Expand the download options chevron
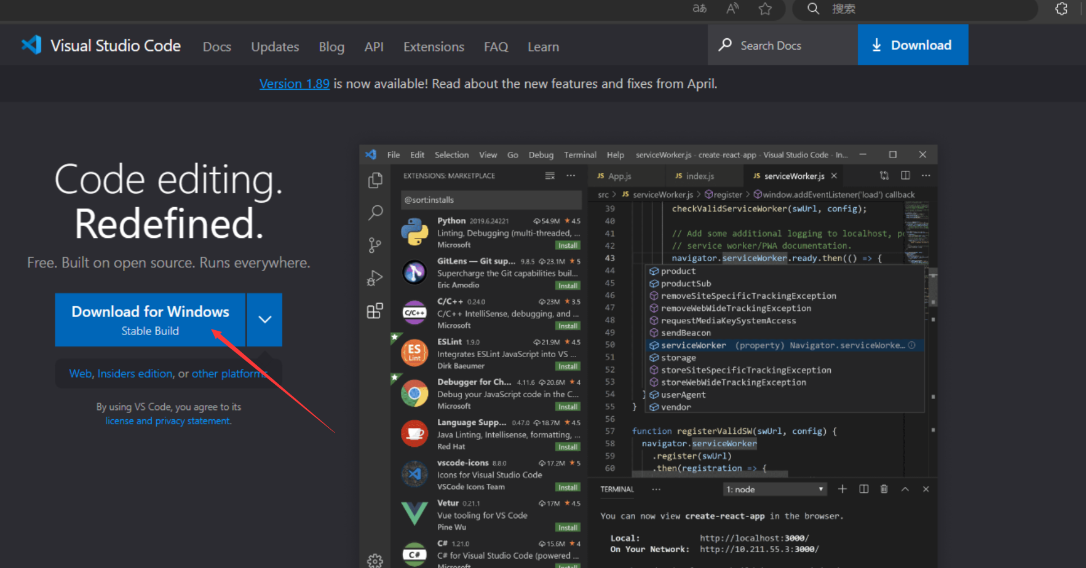1086x568 pixels. pos(265,320)
